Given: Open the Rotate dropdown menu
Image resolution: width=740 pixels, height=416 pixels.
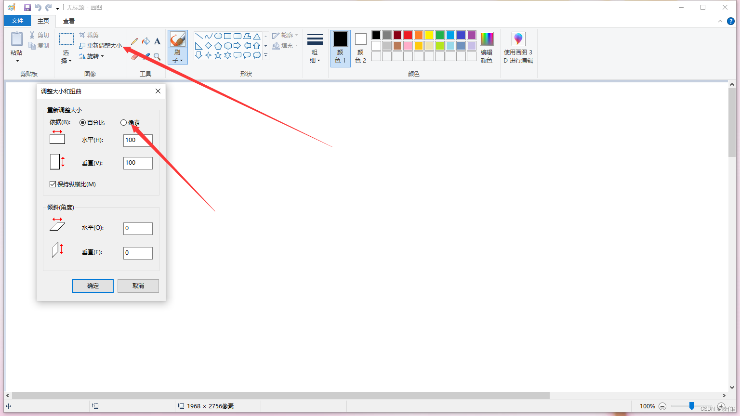Looking at the screenshot, I should 92,56.
